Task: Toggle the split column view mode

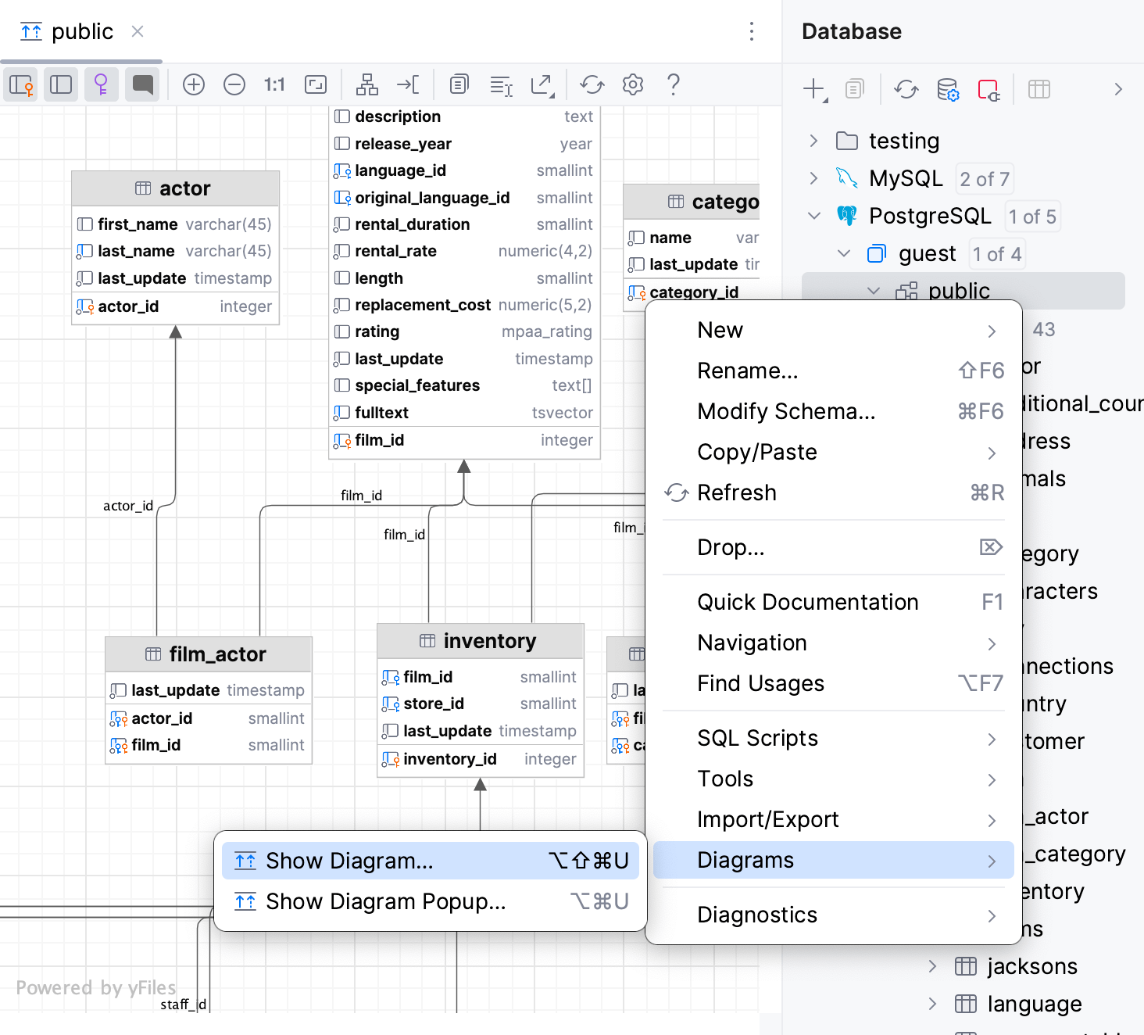Action: click(61, 84)
